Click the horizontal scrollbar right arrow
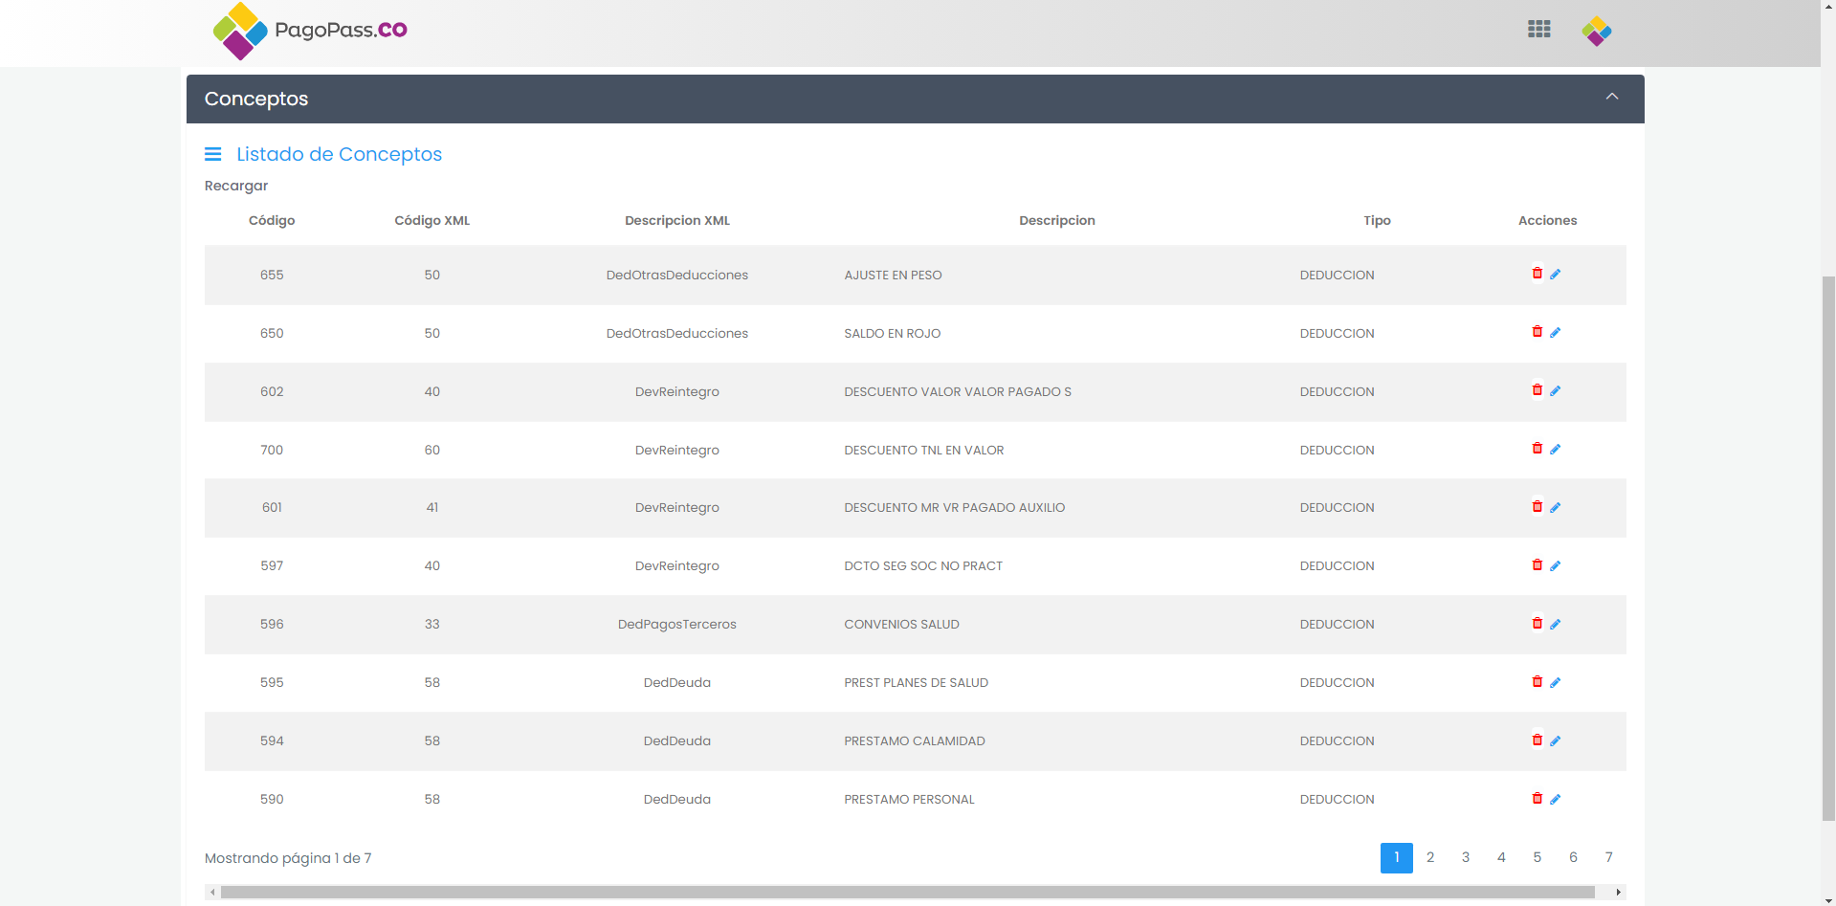Screen dimensions: 1836x906 [x=1618, y=892]
